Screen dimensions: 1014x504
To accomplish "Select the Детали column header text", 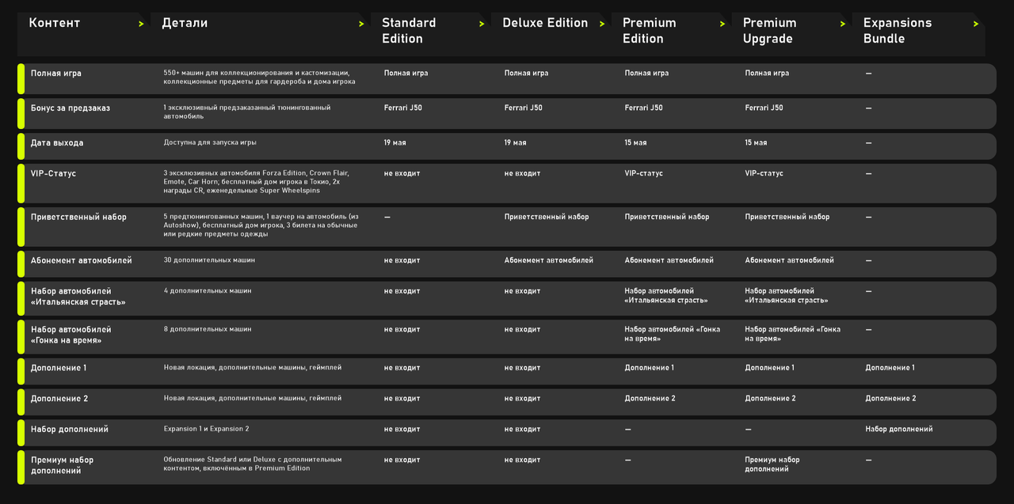I will [185, 23].
